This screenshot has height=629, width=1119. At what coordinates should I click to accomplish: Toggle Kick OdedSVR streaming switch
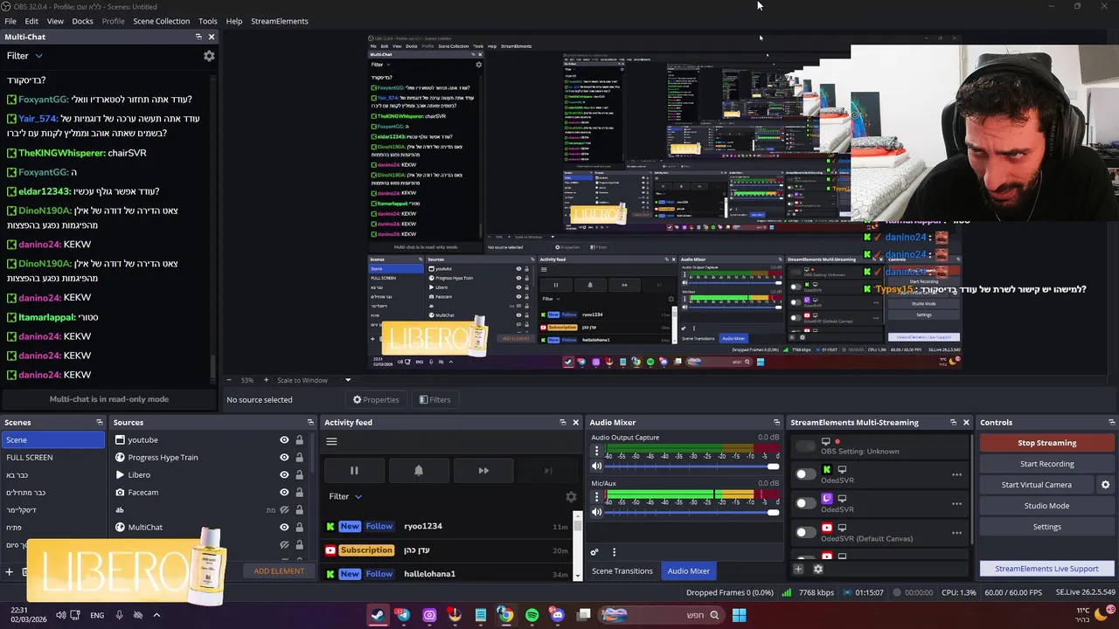(x=805, y=474)
